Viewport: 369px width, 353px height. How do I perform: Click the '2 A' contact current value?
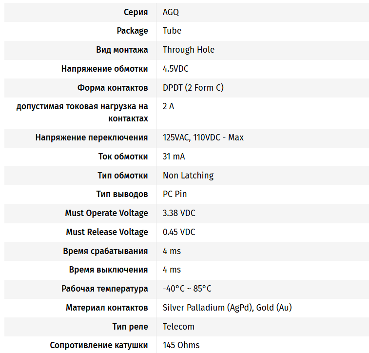coord(168,106)
